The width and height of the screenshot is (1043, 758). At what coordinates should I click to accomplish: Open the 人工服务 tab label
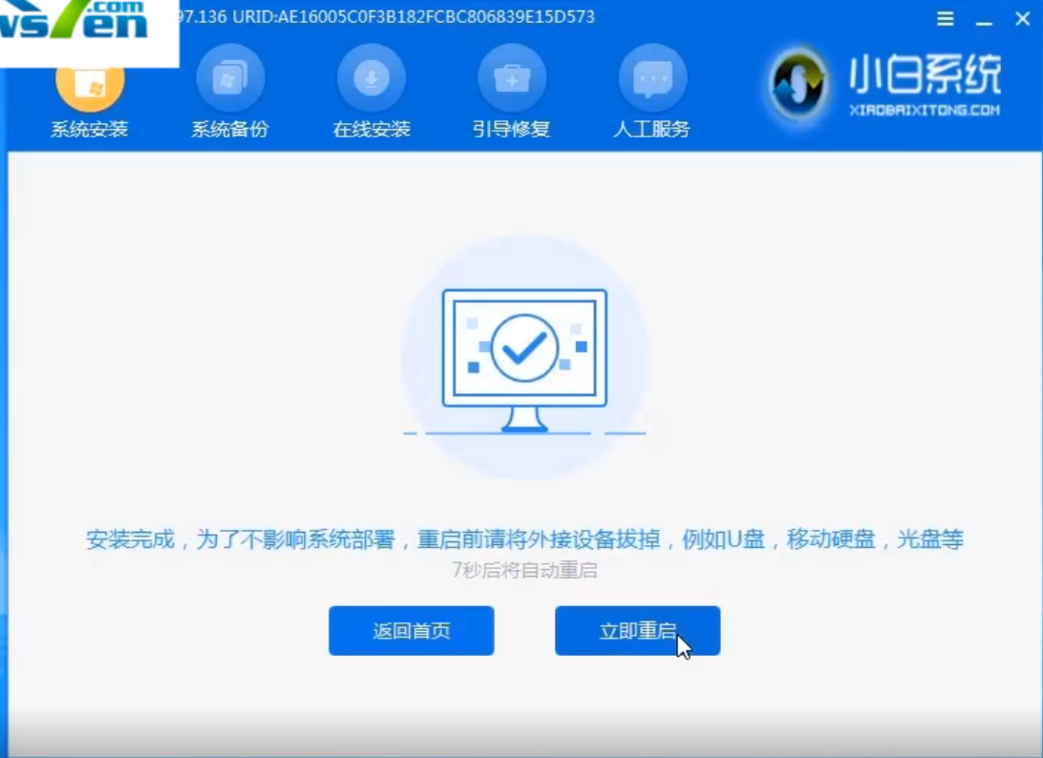coord(652,130)
